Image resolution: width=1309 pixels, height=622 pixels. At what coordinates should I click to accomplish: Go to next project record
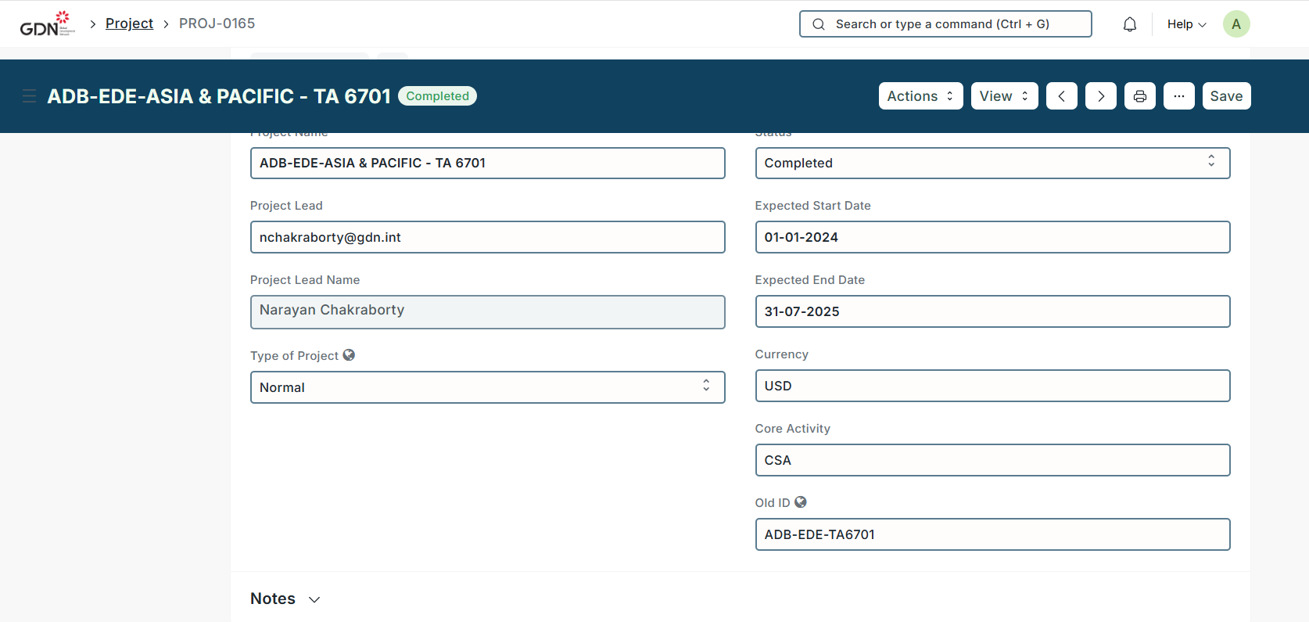pyautogui.click(x=1100, y=96)
